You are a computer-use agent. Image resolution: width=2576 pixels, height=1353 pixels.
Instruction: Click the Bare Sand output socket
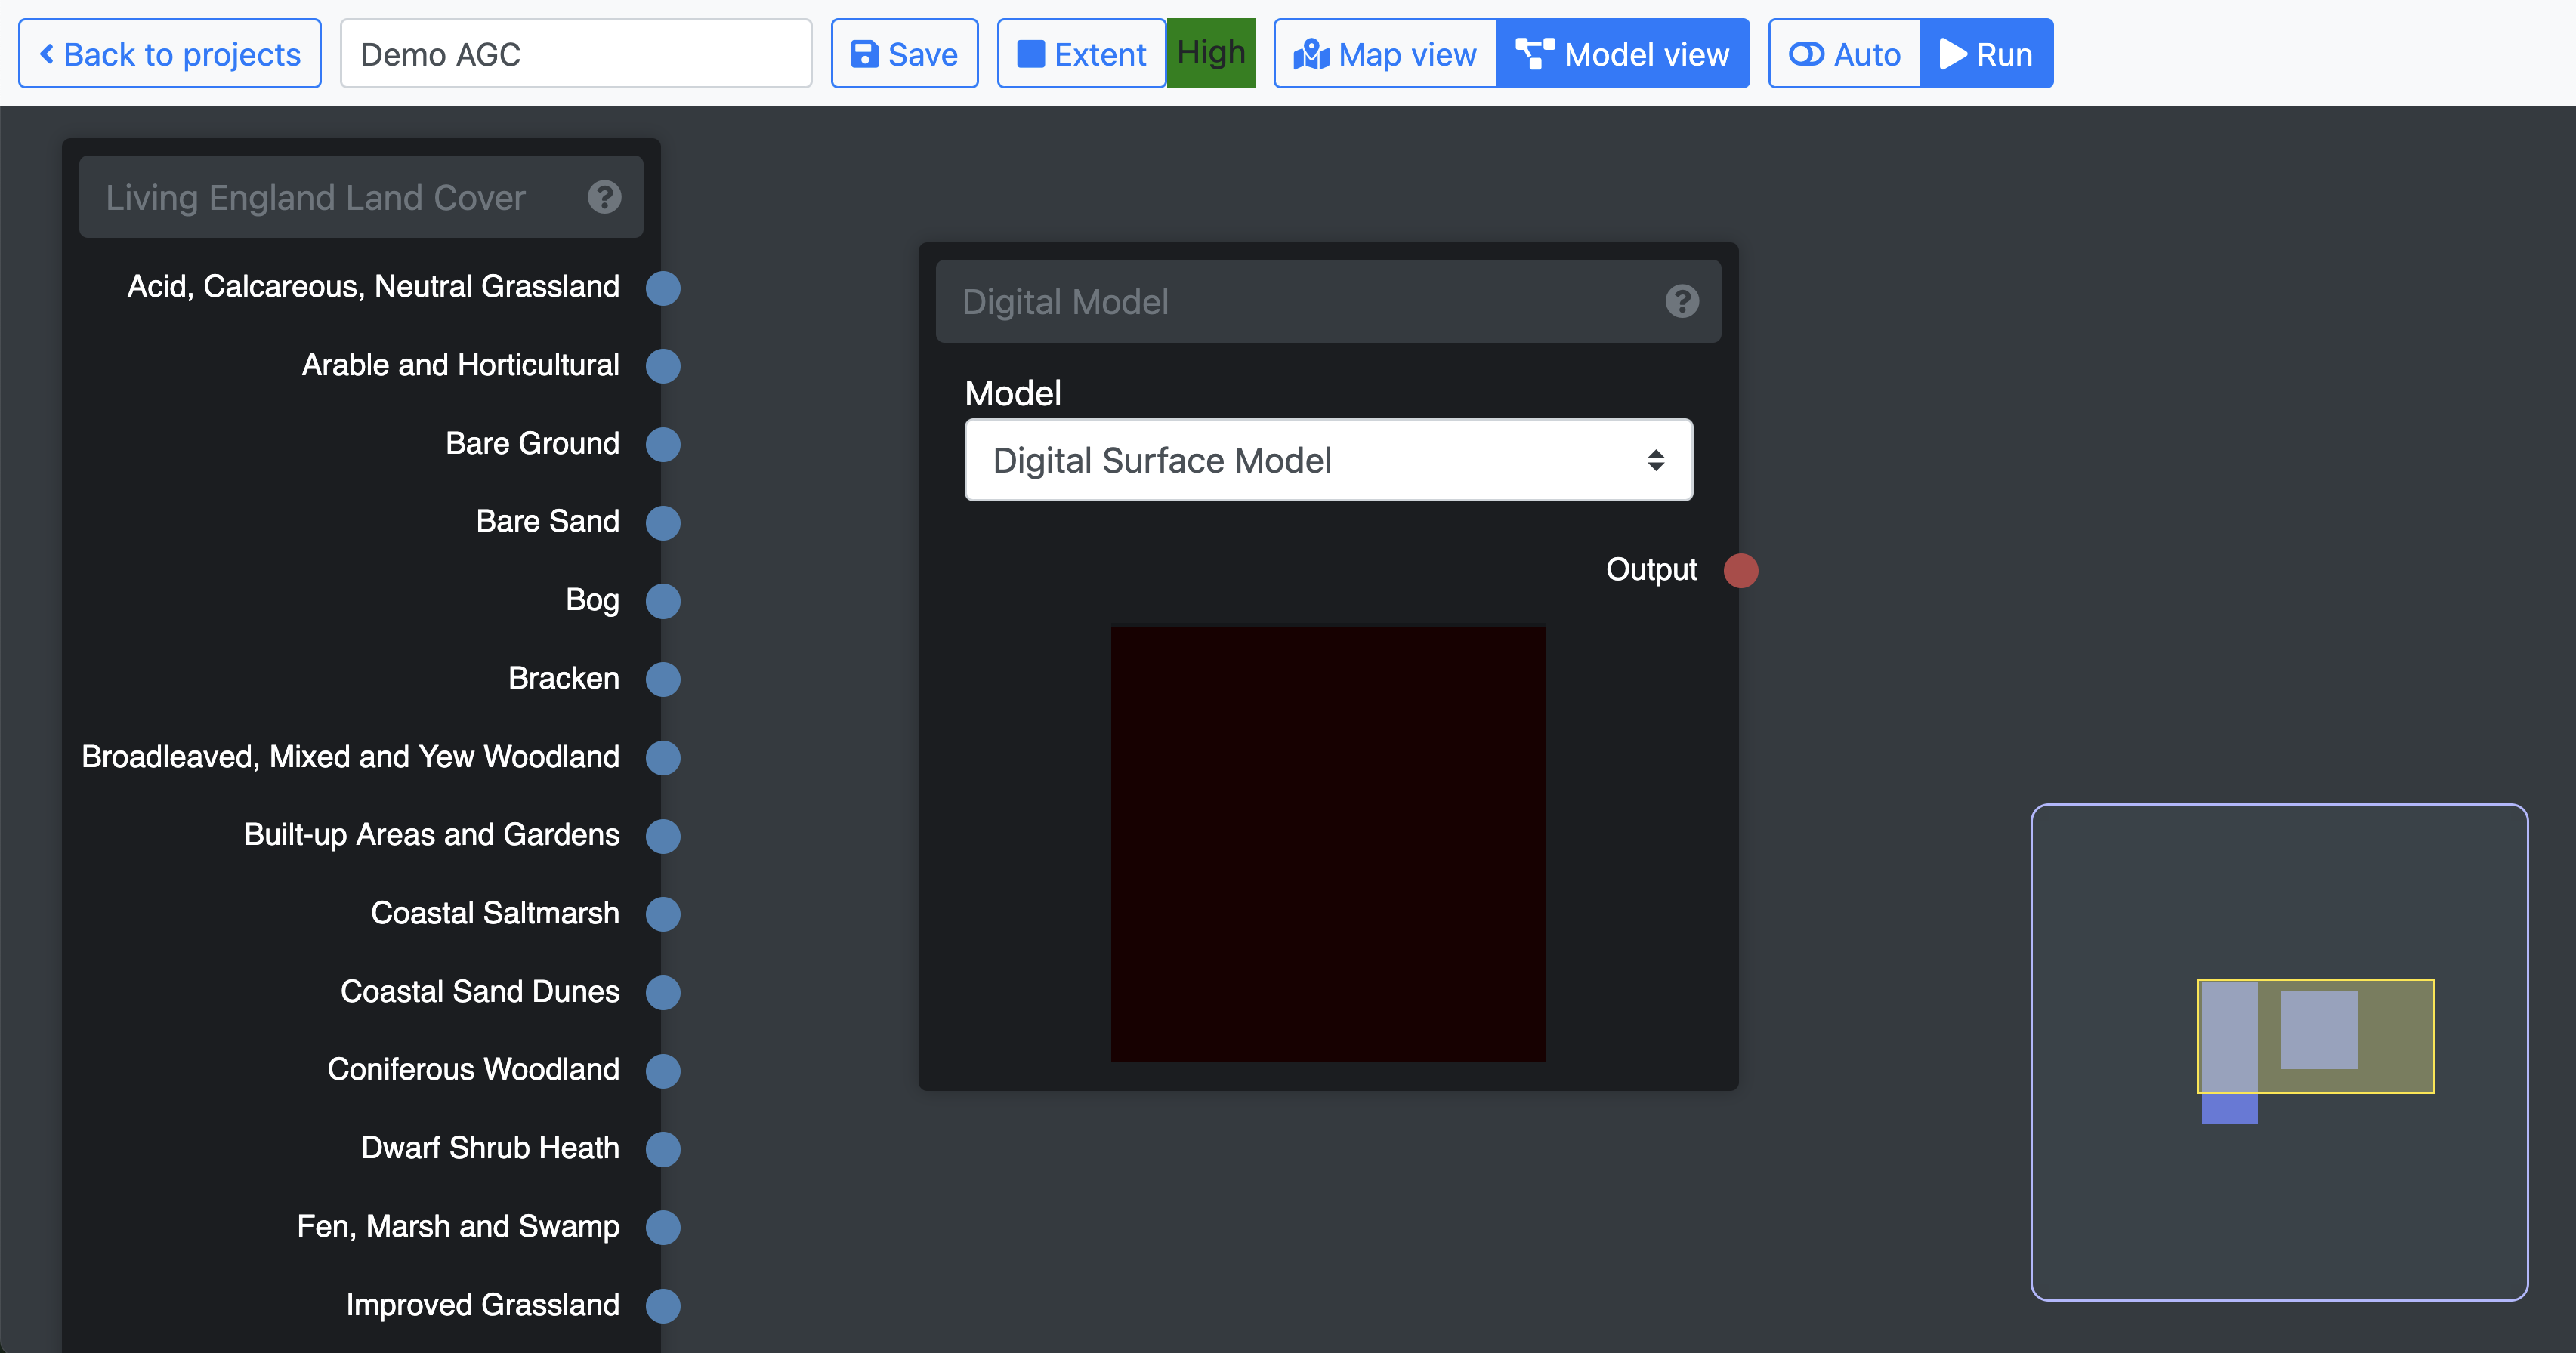pyautogui.click(x=662, y=522)
